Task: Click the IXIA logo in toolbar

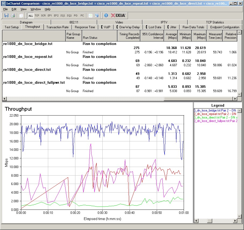Action: click(x=118, y=15)
